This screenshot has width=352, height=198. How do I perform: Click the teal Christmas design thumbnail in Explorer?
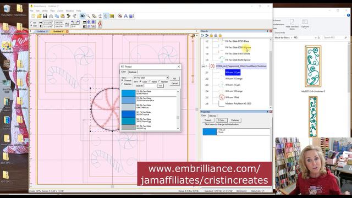[313, 66]
